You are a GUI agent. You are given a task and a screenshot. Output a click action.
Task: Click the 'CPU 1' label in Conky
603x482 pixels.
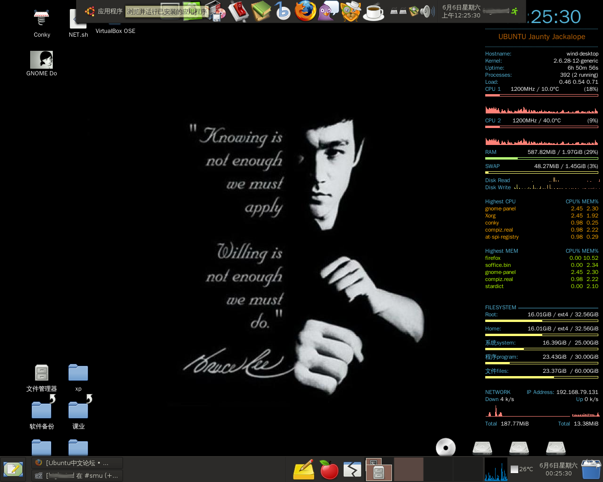click(x=493, y=89)
